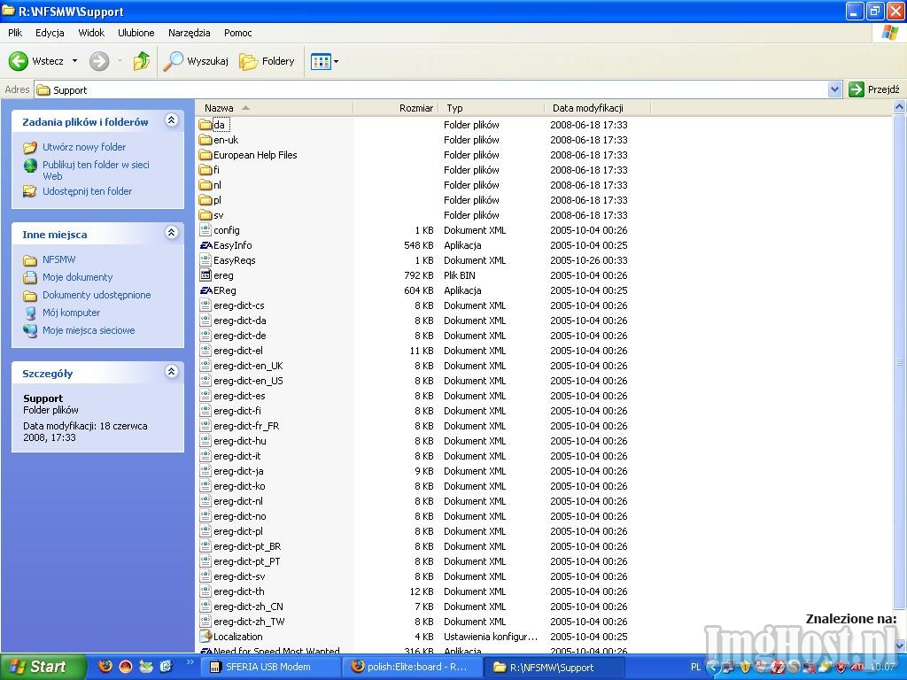The height and width of the screenshot is (680, 907).
Task: Select the sv folder icon
Action: tap(205, 214)
